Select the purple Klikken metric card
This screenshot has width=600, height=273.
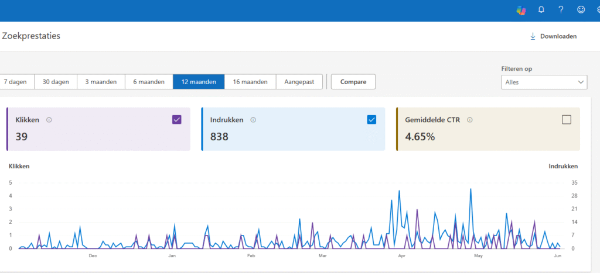pos(98,129)
